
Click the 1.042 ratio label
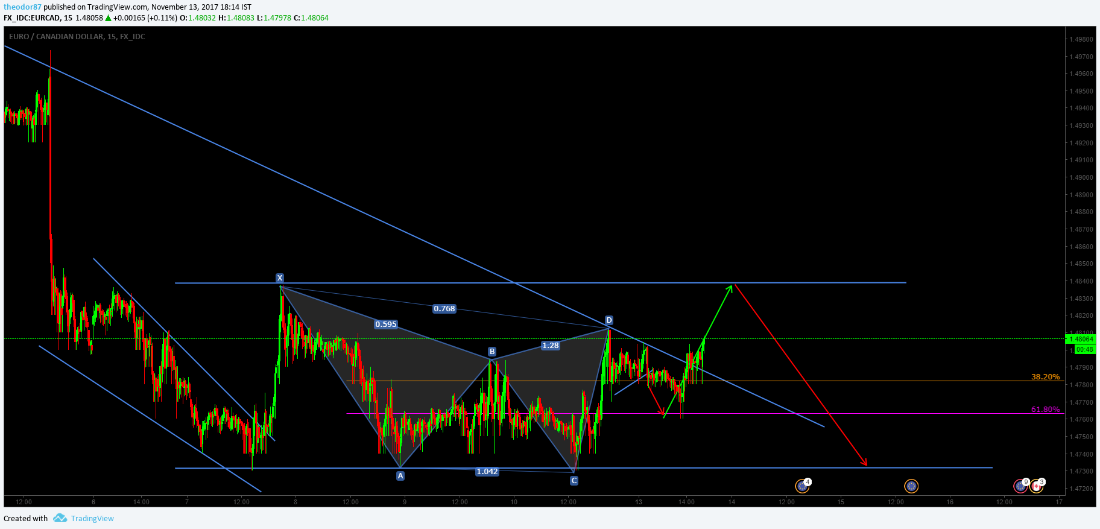pyautogui.click(x=487, y=472)
